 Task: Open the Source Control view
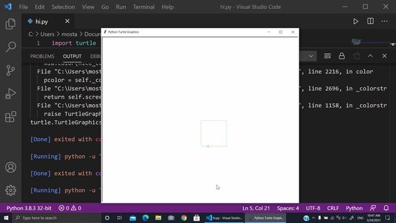[11, 70]
